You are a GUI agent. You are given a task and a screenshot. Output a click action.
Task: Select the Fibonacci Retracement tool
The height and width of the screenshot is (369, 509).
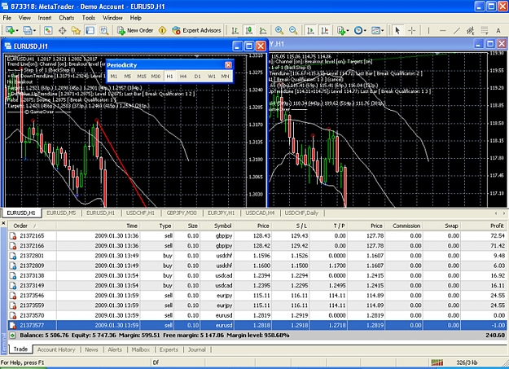pos(485,30)
